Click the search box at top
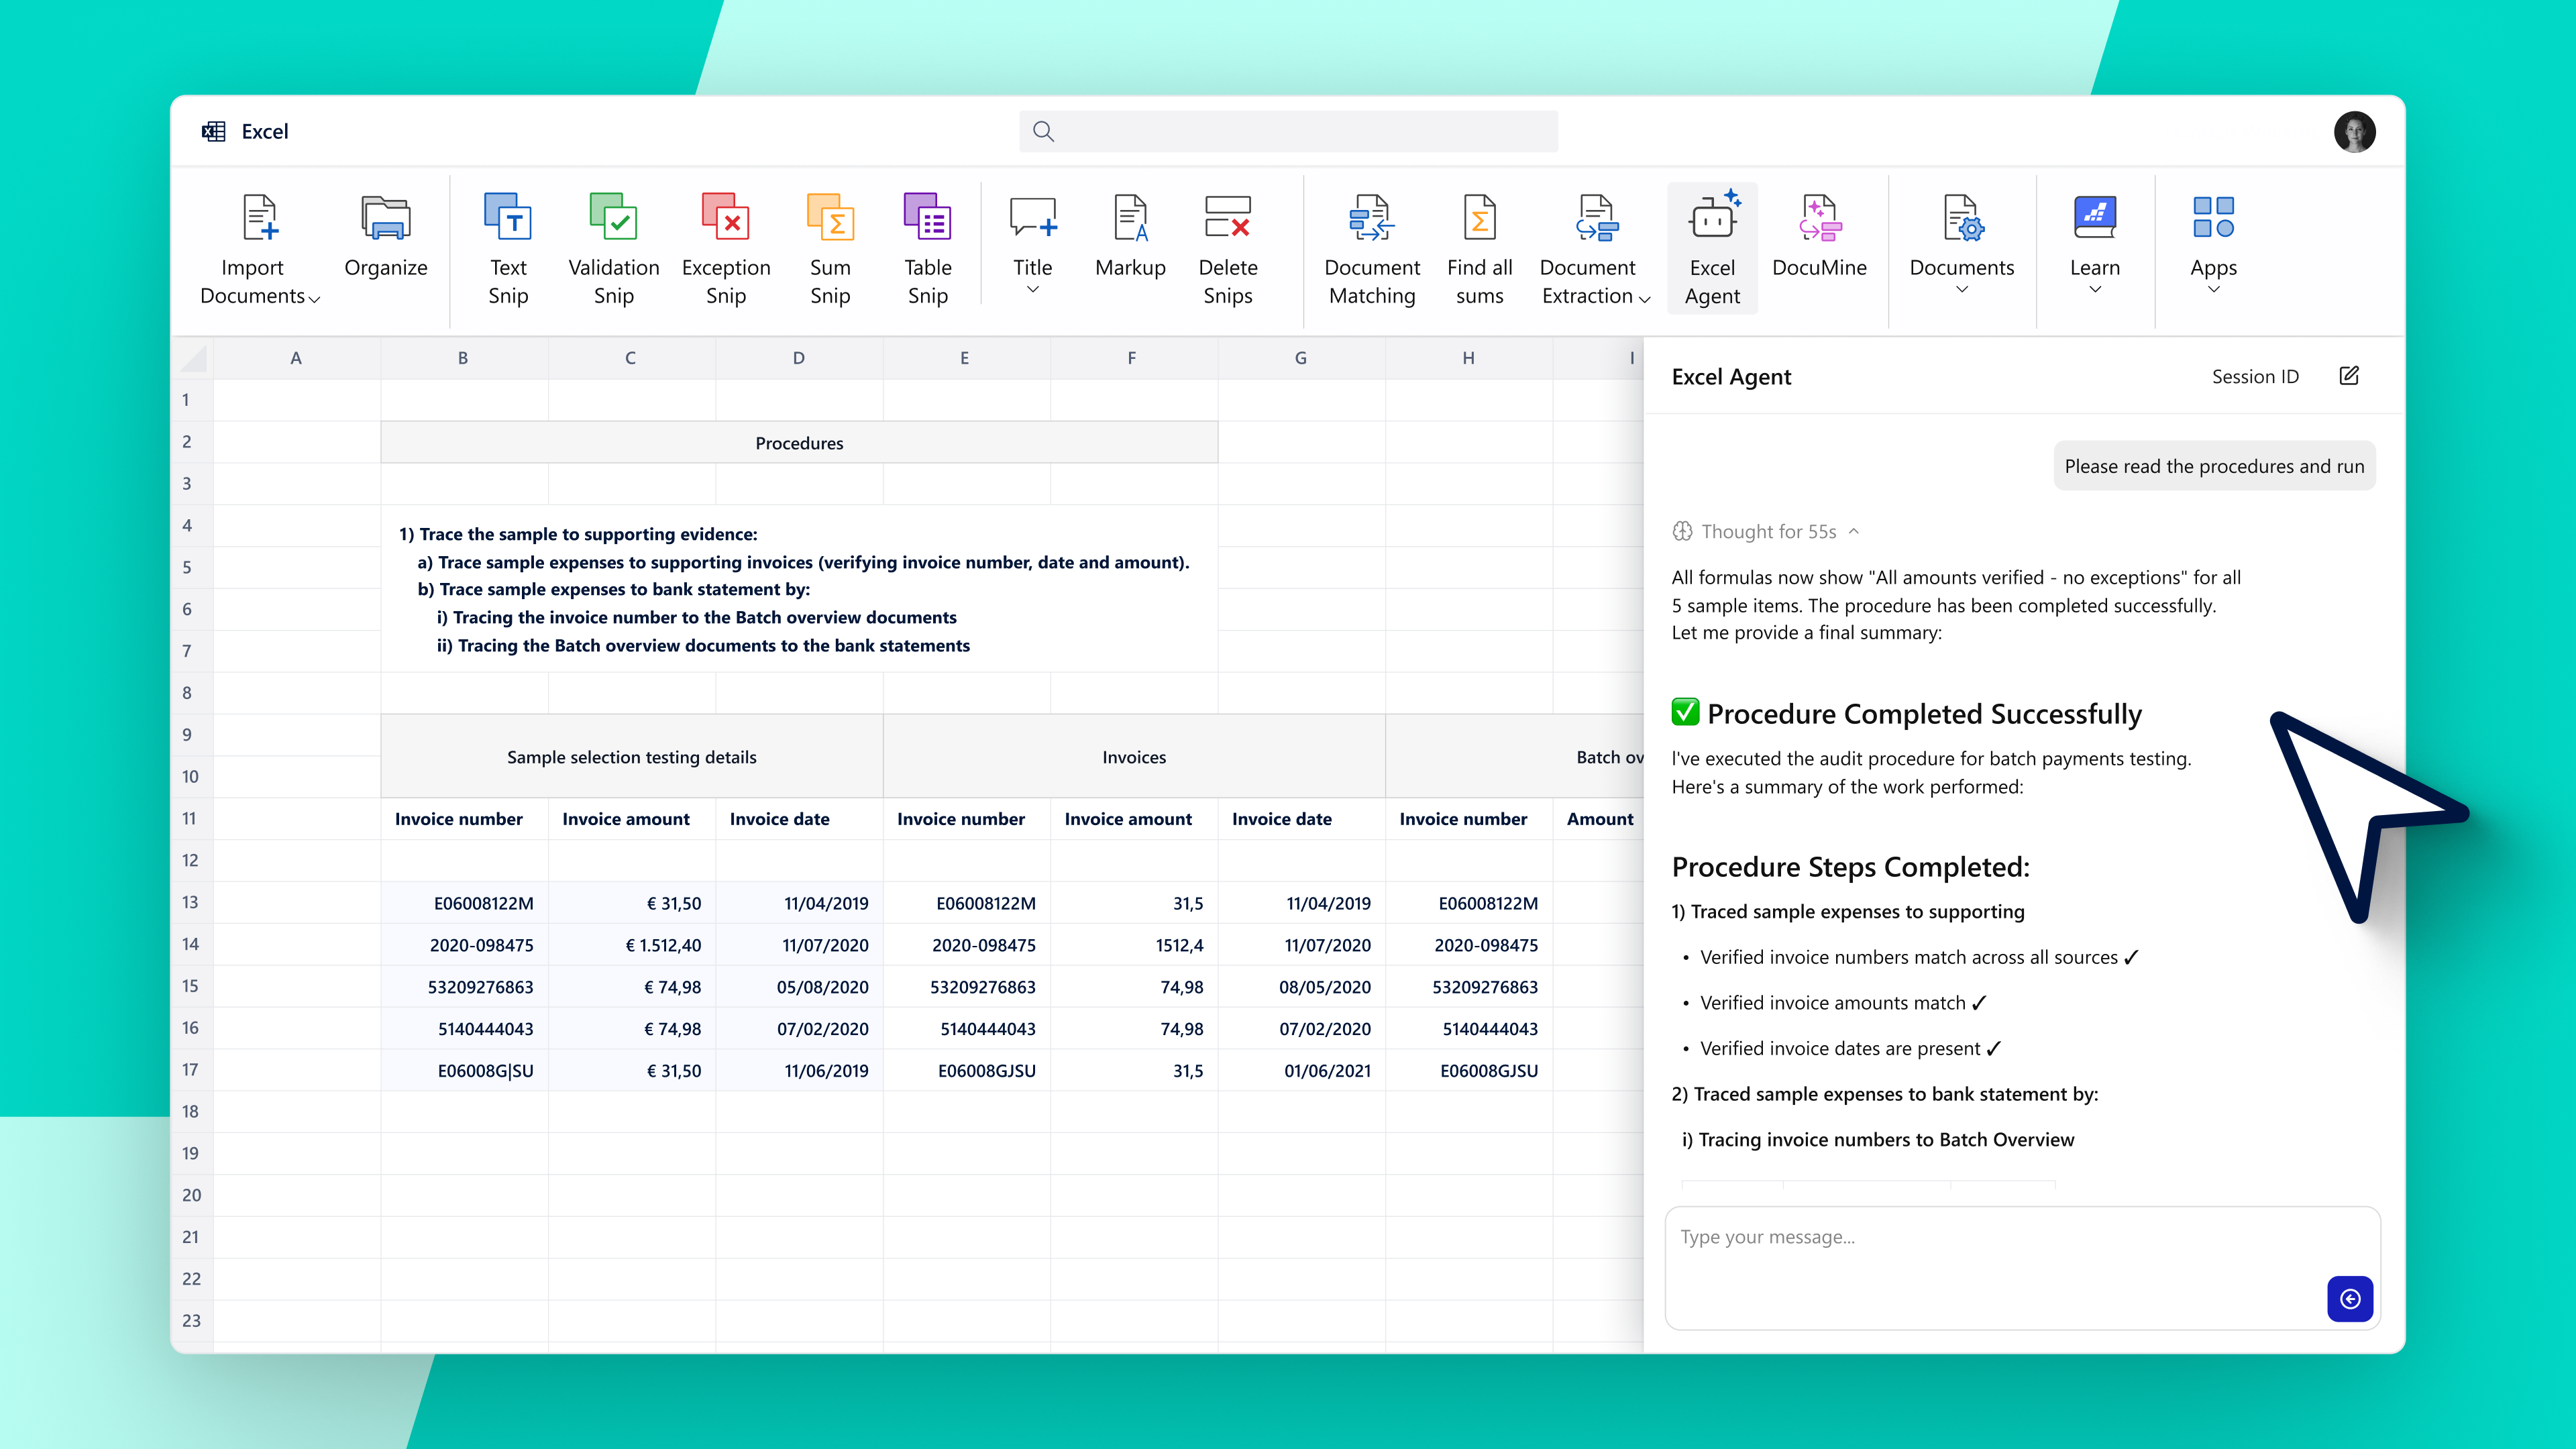Screen dimensions: 2576x1449 [1288, 131]
